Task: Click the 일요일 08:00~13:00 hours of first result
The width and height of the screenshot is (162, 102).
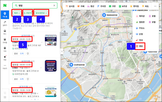Action: pyautogui.click(x=22, y=39)
